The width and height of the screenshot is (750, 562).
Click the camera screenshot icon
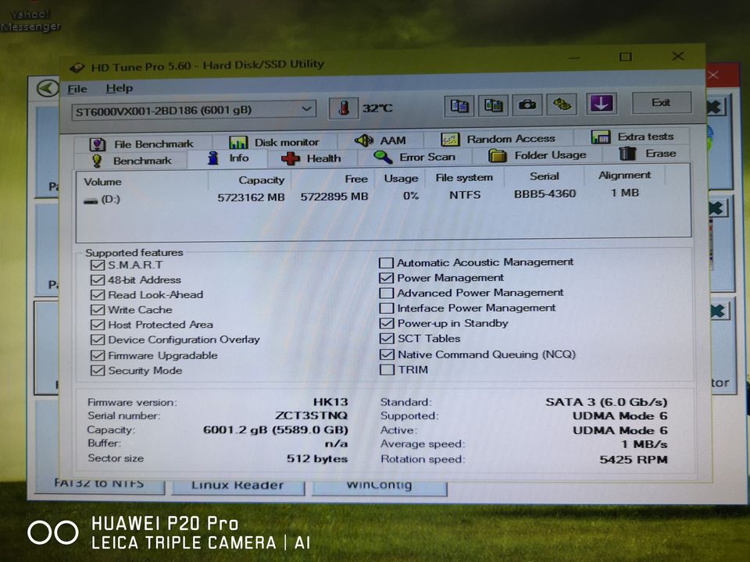tap(527, 105)
